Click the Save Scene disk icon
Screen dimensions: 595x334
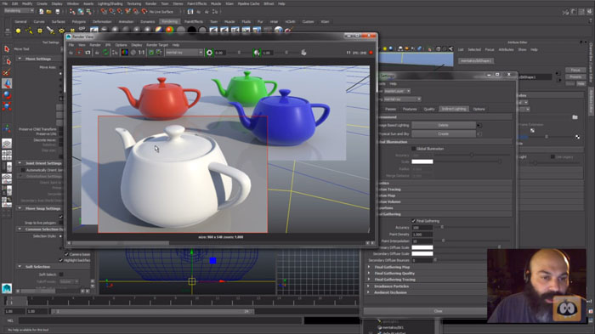(x=57, y=12)
